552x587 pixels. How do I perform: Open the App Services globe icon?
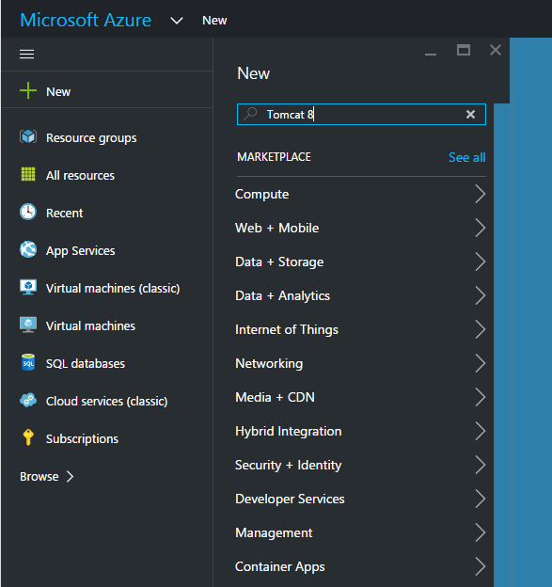pyautogui.click(x=28, y=249)
